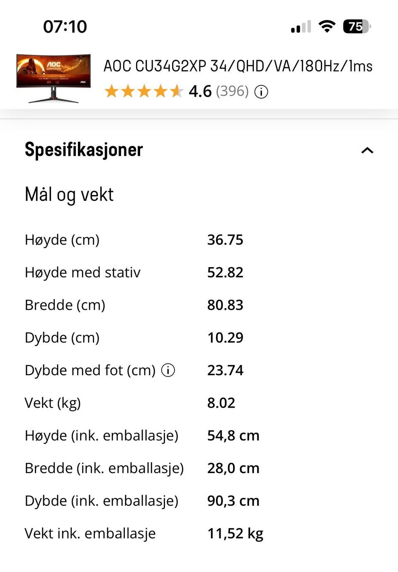Viewport: 398px width, 572px height.
Task: Tap the Vekt ink. emballasje value
Action: (x=235, y=533)
